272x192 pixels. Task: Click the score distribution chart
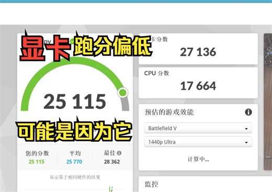tap(75, 189)
